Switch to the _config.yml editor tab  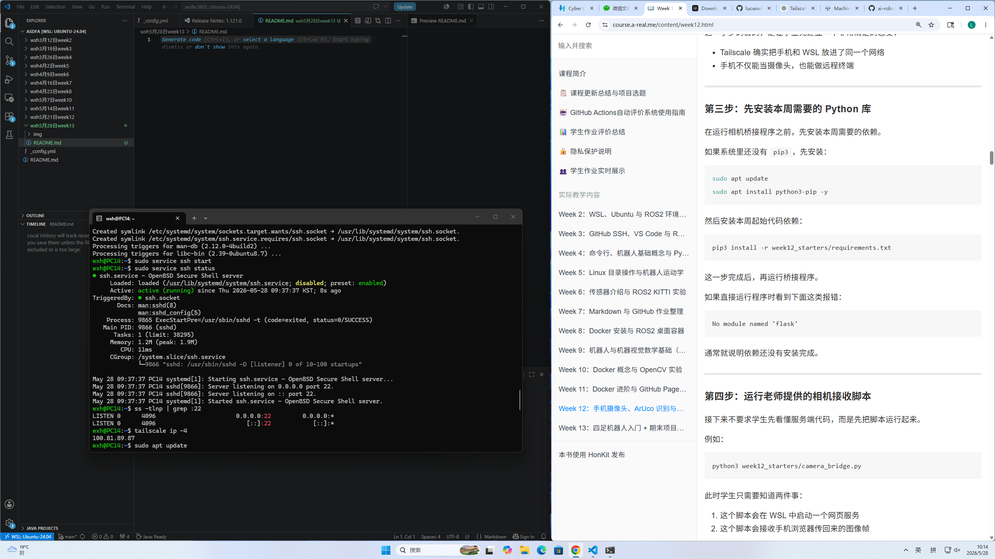(x=156, y=21)
